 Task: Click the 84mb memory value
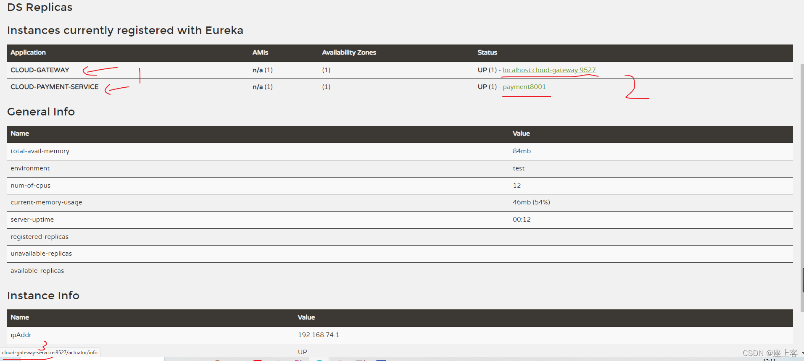[x=522, y=151]
